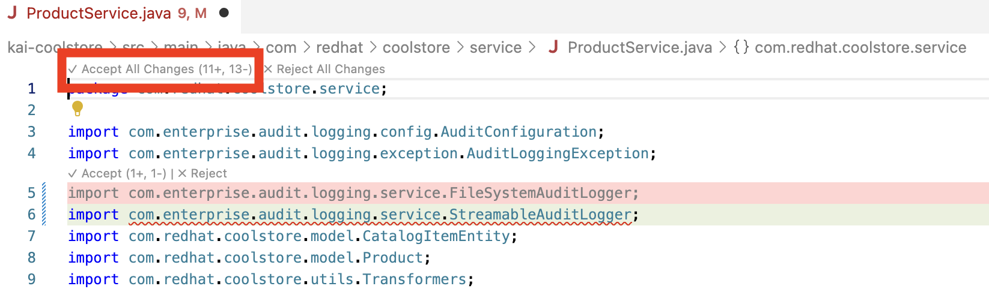Click the removed FileSystemAuditLogger import line
The height and width of the screenshot is (295, 989).
point(353,193)
